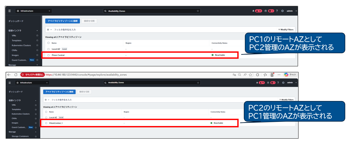Star Kubernetes Clusters in PC1 sidebar

coord(37,45)
